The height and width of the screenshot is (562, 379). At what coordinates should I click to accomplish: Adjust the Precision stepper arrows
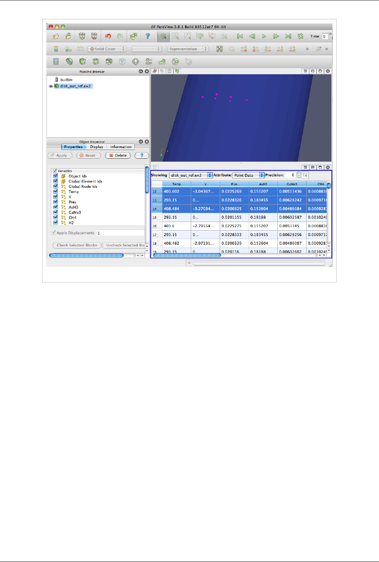tap(299, 175)
